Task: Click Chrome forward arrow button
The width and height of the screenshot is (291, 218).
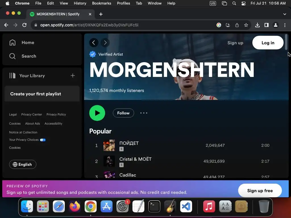Action: pyautogui.click(x=15, y=25)
